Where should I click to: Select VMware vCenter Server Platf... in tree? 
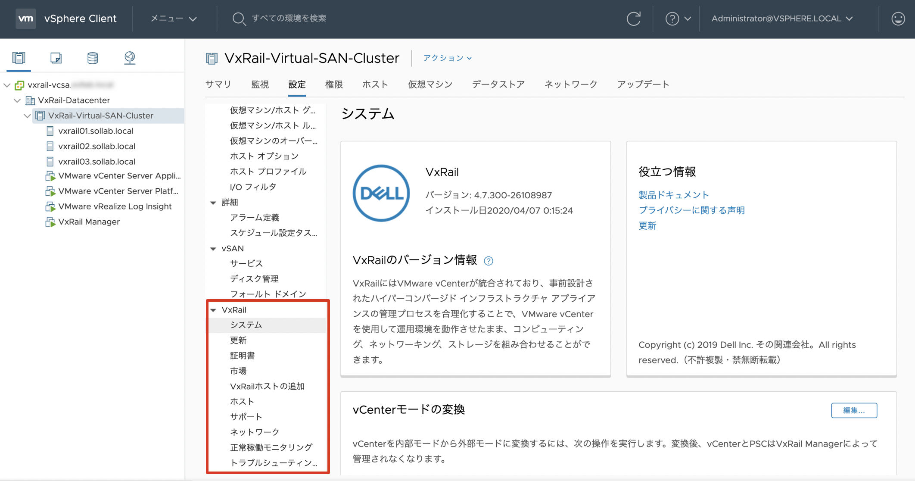click(118, 191)
